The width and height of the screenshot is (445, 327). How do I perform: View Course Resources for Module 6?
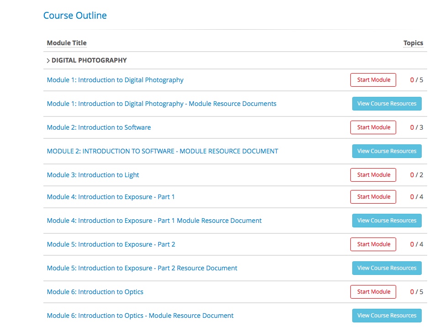pos(387,316)
